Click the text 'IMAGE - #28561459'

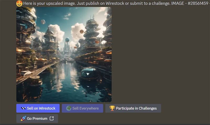point(190,3)
